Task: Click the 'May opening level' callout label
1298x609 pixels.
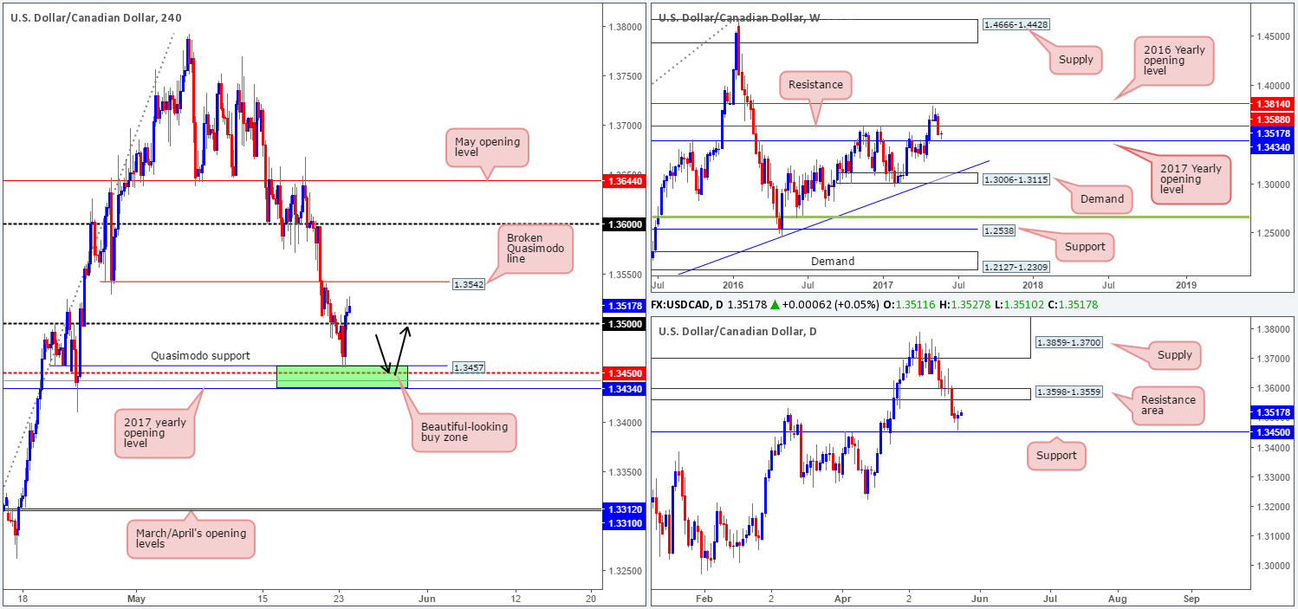Action: (x=489, y=147)
